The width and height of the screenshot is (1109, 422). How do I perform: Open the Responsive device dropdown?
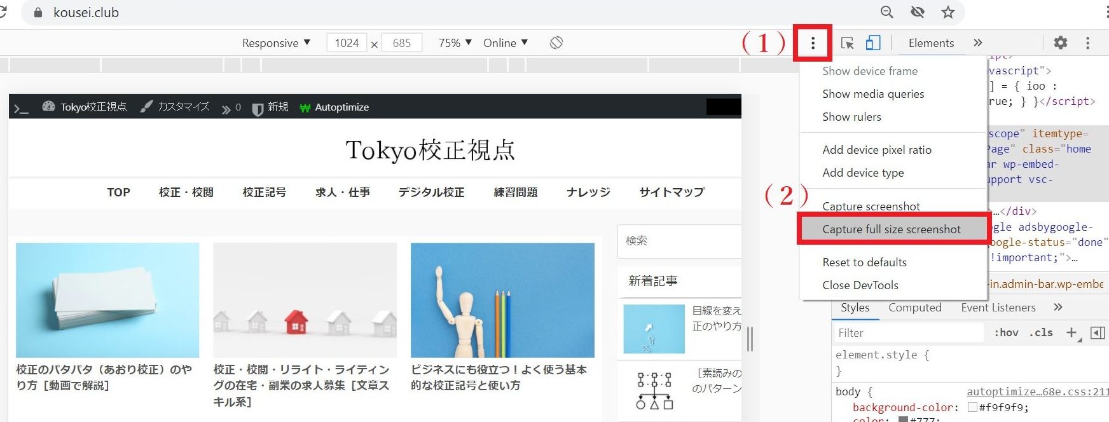276,43
